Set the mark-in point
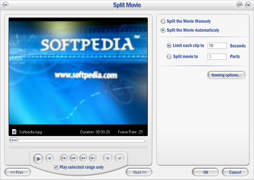Viewport: 254px width, 180px height. coord(108,158)
